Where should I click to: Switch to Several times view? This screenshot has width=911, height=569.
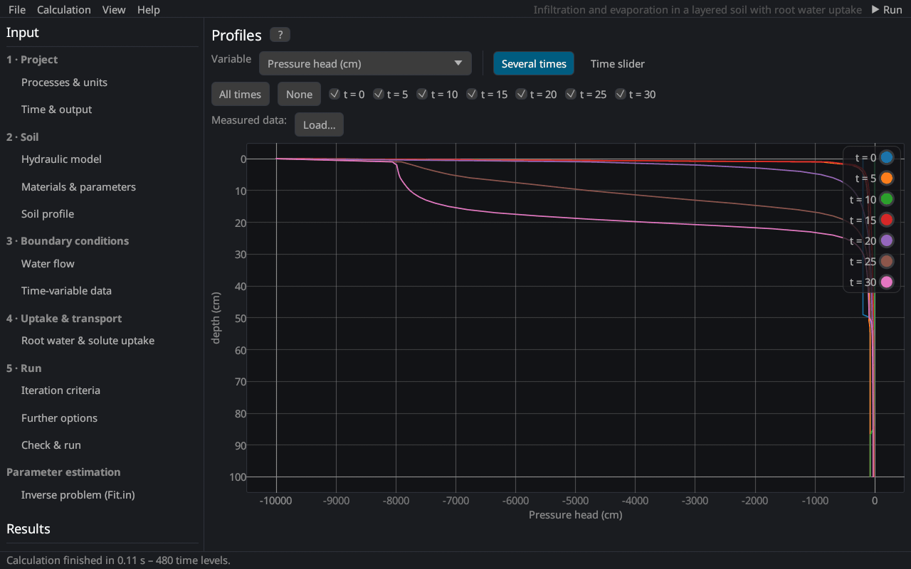click(534, 63)
